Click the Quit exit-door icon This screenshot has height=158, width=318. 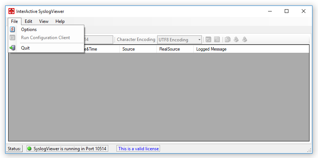[13, 48]
